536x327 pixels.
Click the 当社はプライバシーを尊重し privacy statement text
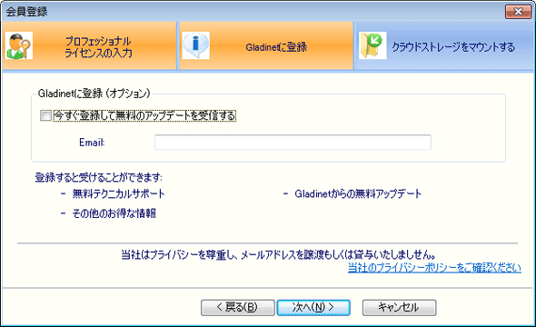(279, 254)
